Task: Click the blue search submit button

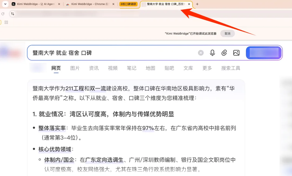Action: coord(264,53)
